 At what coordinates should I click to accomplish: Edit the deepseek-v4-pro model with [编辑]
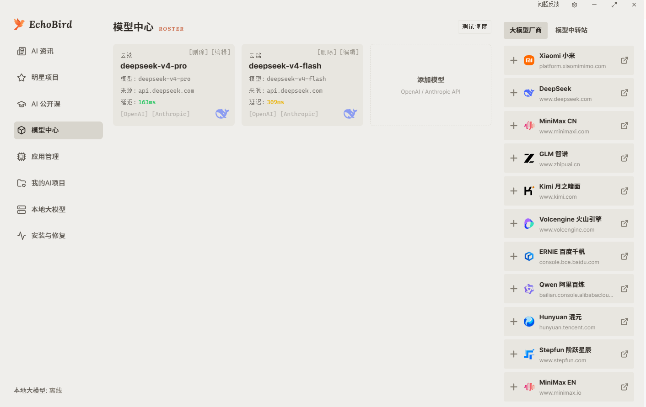221,53
